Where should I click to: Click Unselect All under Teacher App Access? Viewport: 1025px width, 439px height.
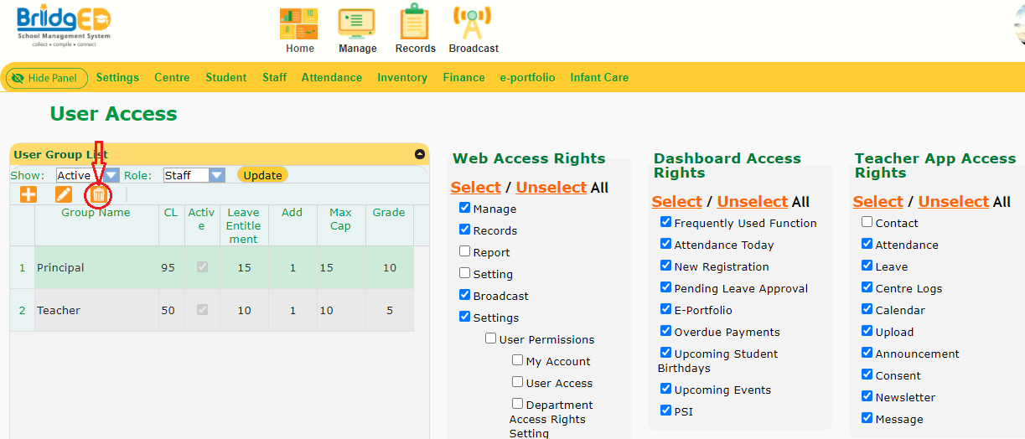954,202
